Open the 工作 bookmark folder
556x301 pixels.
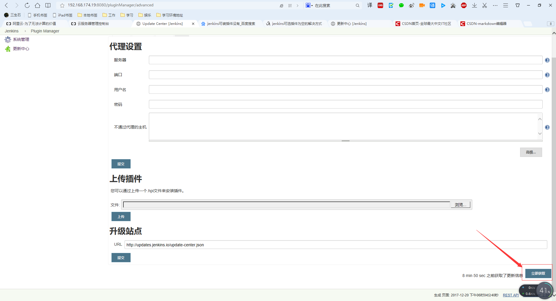pyautogui.click(x=109, y=15)
